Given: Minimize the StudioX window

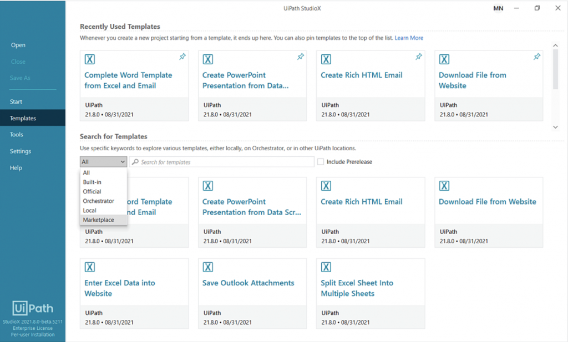Looking at the screenshot, I should pos(516,8).
